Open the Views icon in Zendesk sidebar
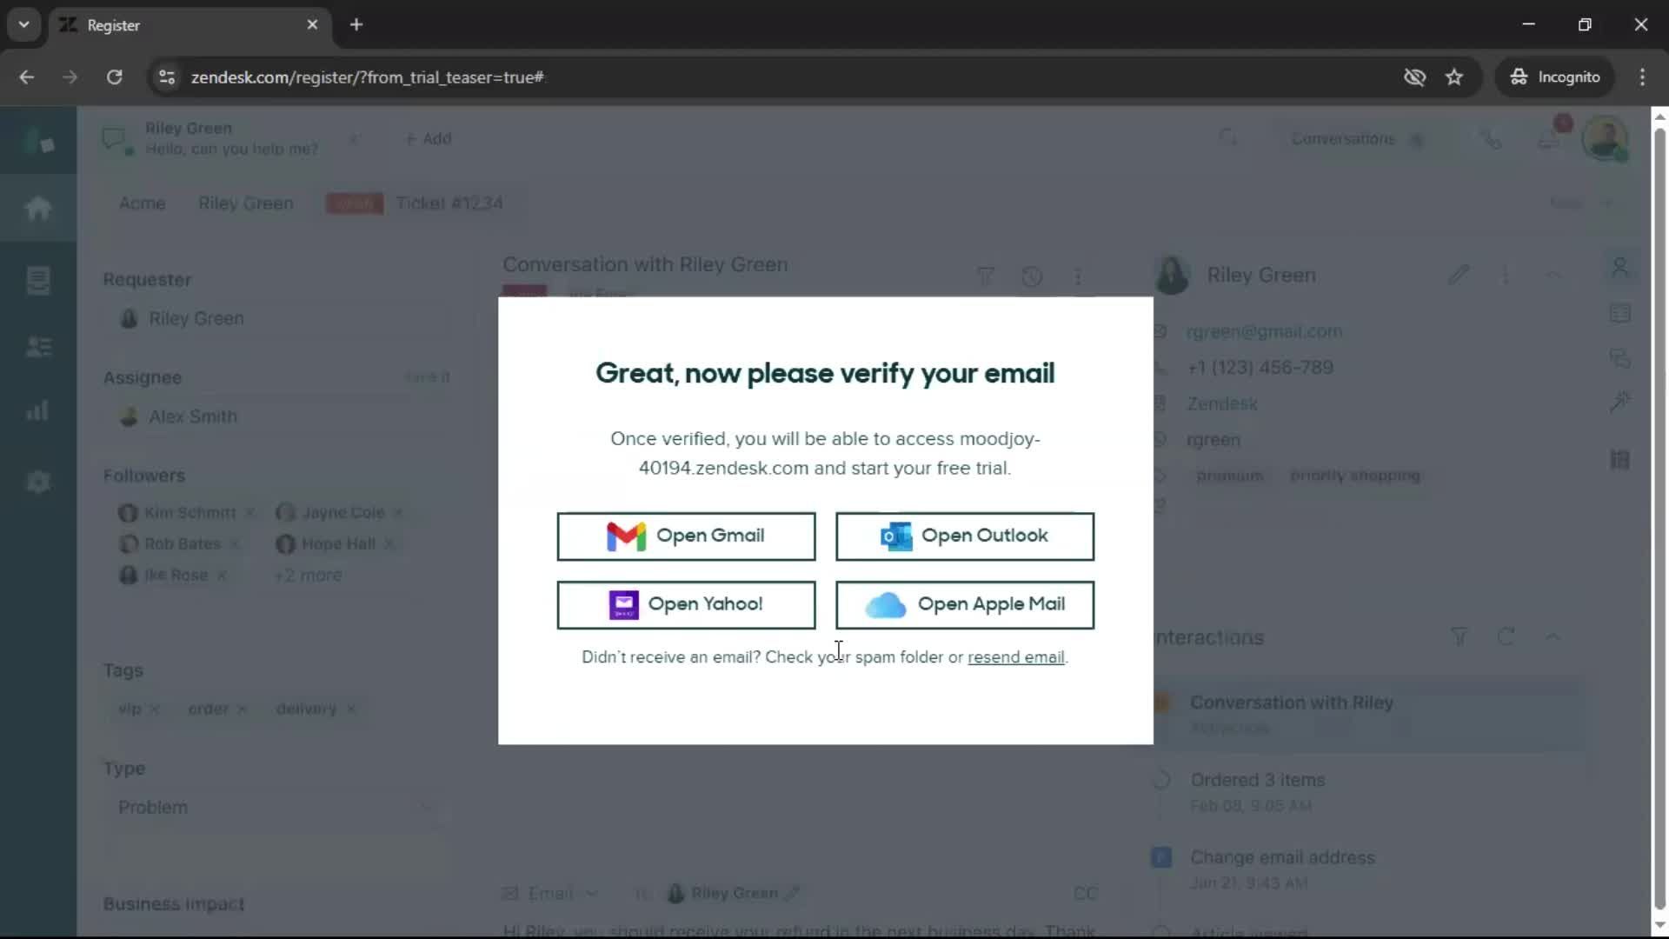This screenshot has height=939, width=1669. pyautogui.click(x=38, y=280)
